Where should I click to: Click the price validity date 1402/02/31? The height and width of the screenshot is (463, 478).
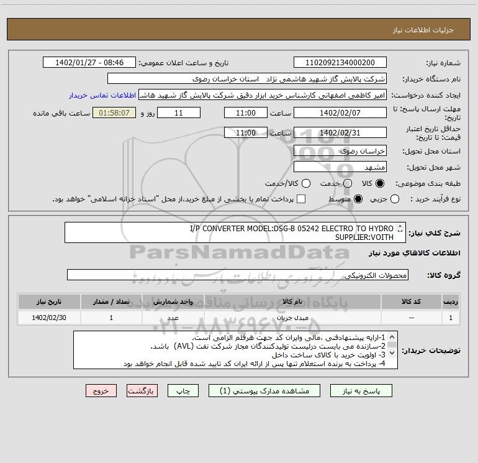point(340,133)
